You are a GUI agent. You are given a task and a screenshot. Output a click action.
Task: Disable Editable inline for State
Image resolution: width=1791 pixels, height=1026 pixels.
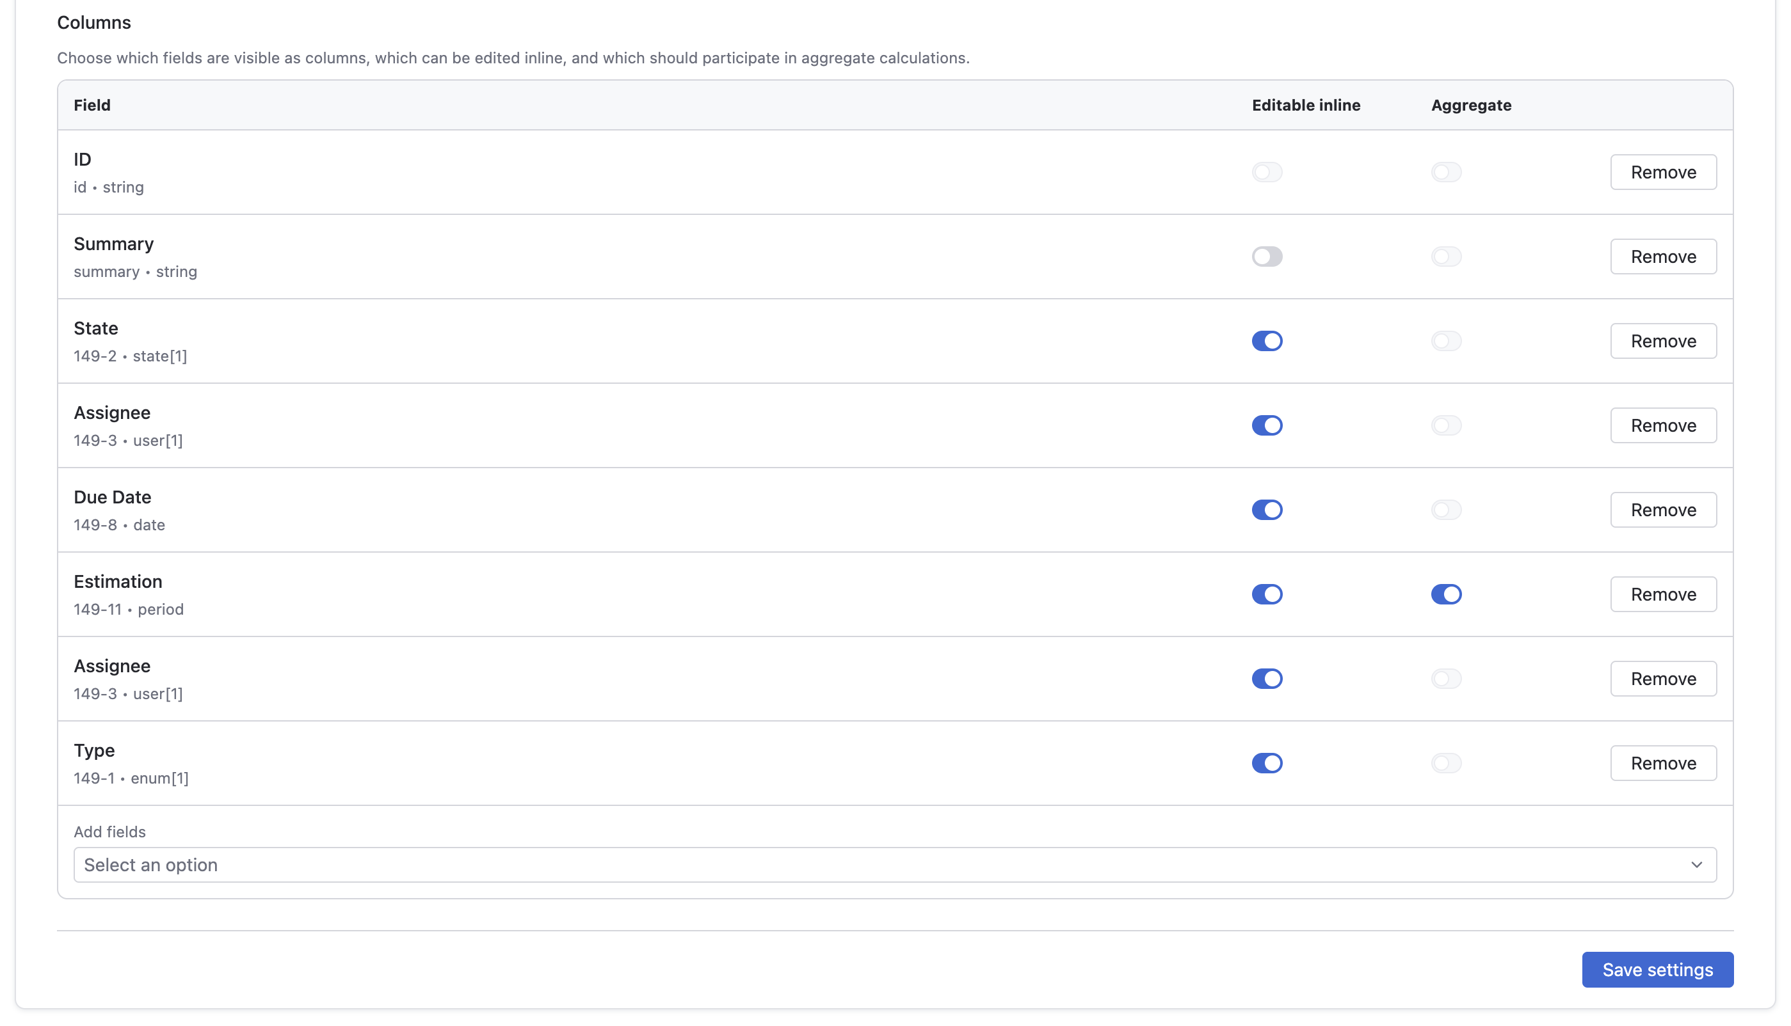pyautogui.click(x=1267, y=340)
